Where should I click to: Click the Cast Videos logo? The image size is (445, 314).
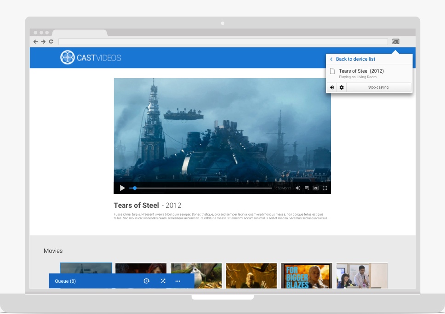tap(91, 57)
